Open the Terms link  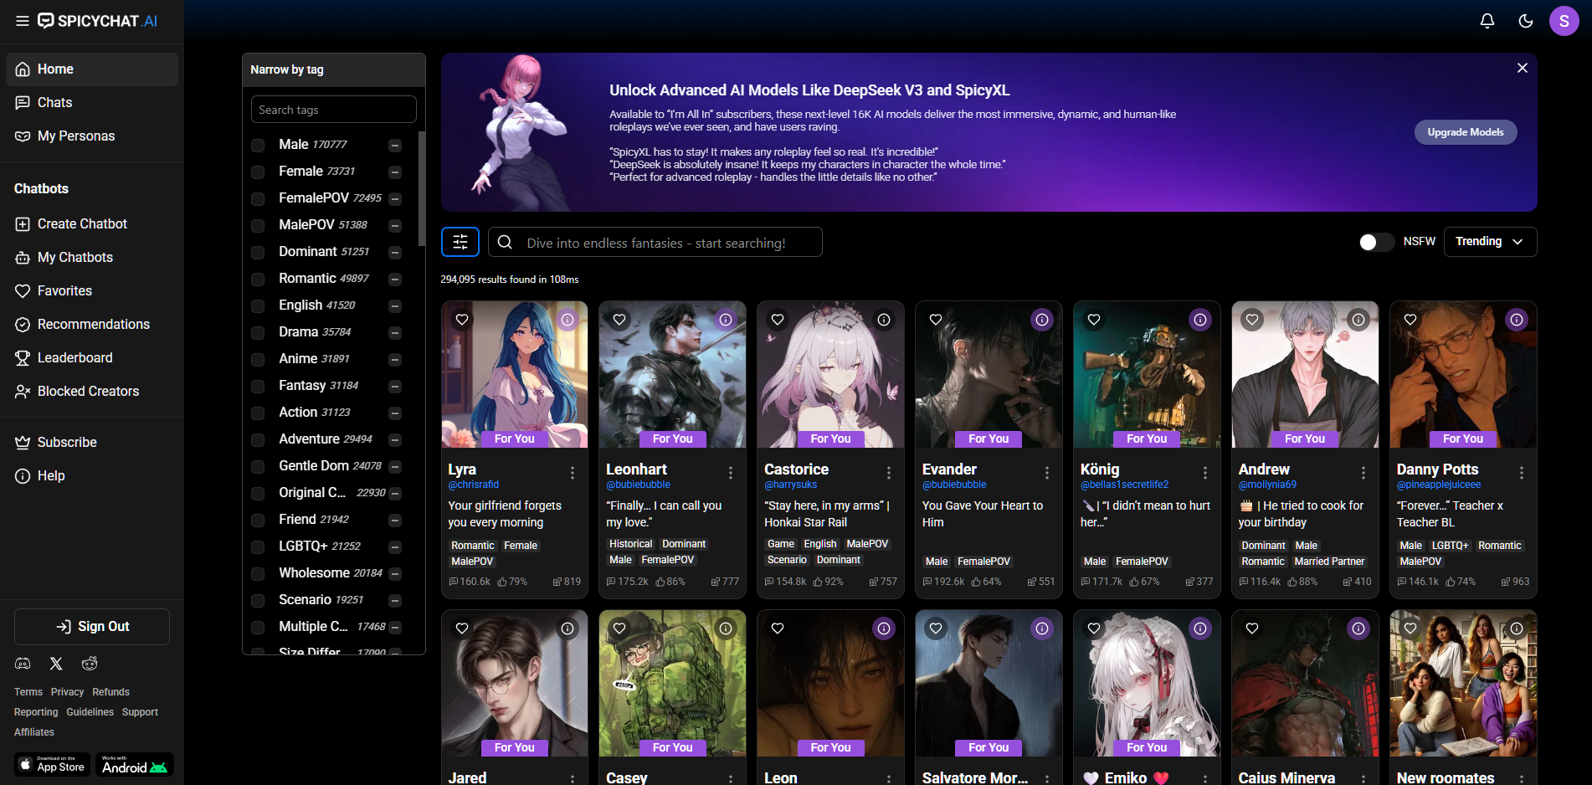pos(28,692)
